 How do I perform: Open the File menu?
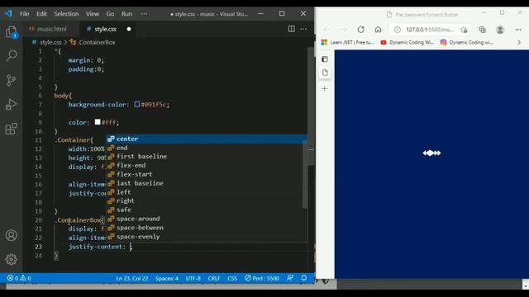pyautogui.click(x=24, y=14)
